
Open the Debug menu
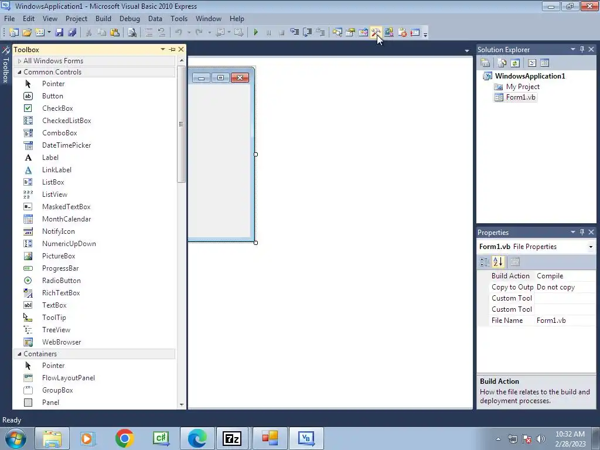(x=129, y=18)
